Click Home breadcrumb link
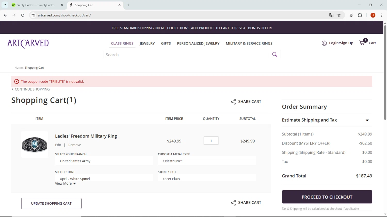This screenshot has height=217, width=387. 19,68
